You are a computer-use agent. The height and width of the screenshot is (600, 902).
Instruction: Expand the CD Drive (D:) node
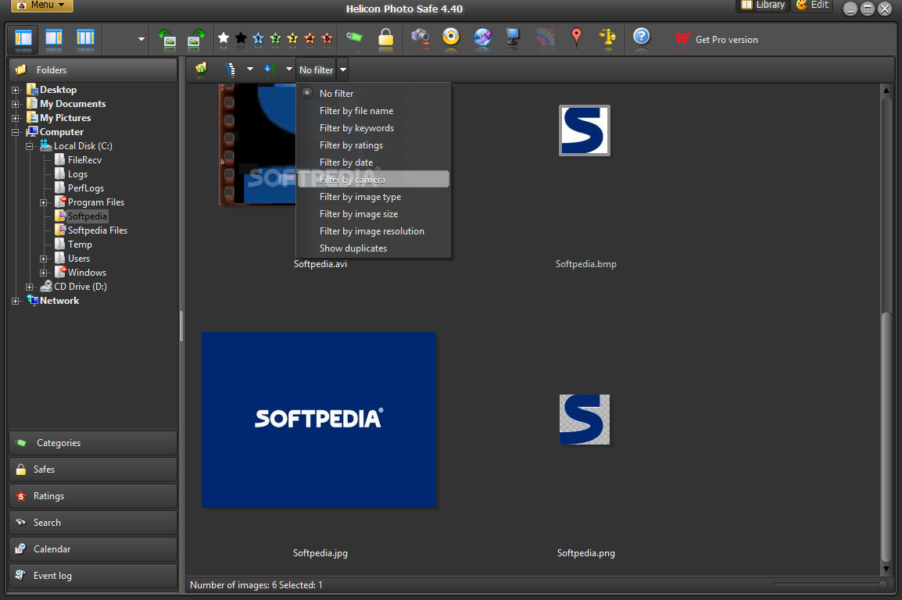tap(30, 287)
